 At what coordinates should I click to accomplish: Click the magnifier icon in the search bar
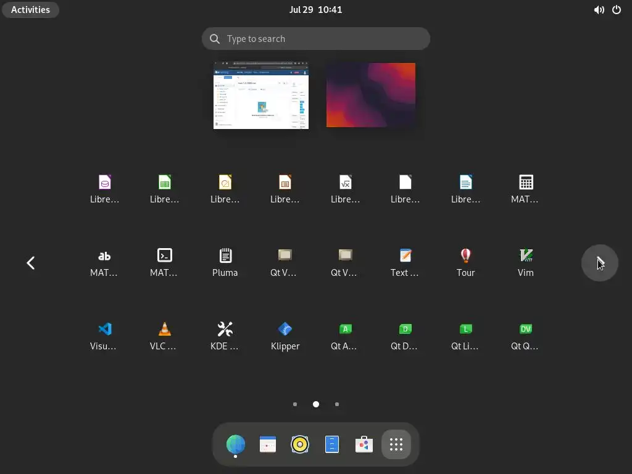pyautogui.click(x=215, y=39)
